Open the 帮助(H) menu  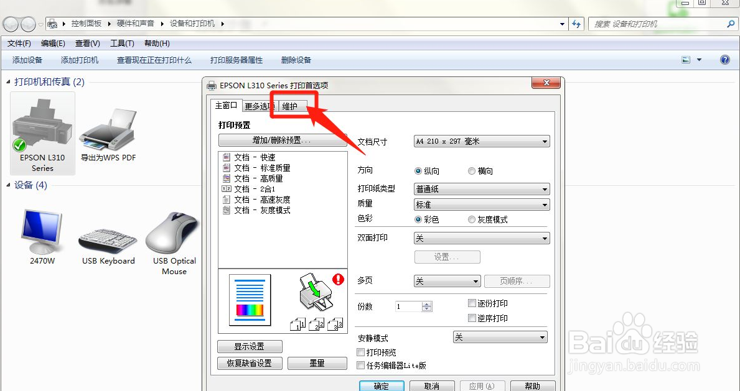coord(157,44)
